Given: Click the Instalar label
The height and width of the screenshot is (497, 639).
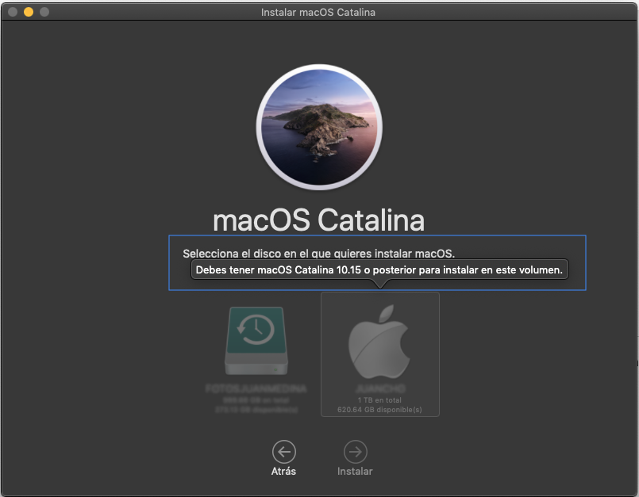Looking at the screenshot, I should (x=355, y=472).
